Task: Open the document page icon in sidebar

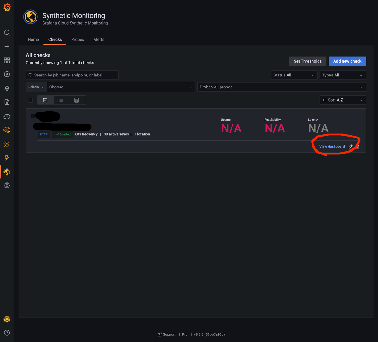Action: click(x=7, y=102)
